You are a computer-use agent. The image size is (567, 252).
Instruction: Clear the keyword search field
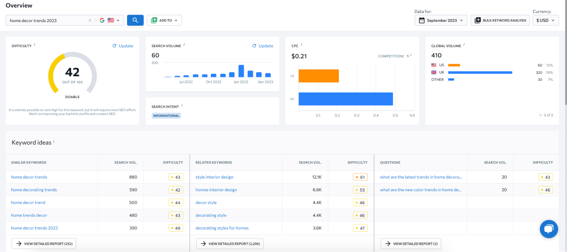[90, 20]
